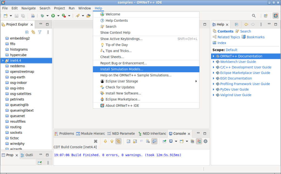Start a Debug session with the bug icon
The image size is (281, 174).
42,16
